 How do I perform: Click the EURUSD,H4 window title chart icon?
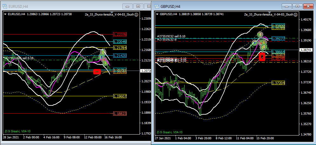tap(5, 6)
